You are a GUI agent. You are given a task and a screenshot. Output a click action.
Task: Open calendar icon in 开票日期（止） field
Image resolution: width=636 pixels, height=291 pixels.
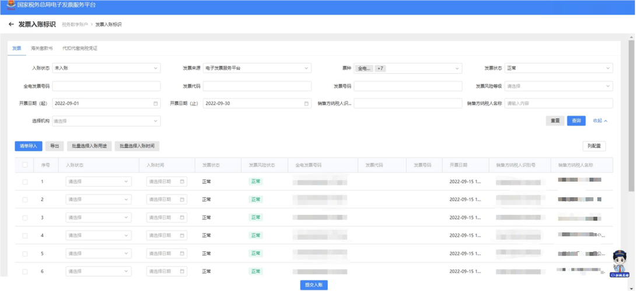(x=306, y=103)
